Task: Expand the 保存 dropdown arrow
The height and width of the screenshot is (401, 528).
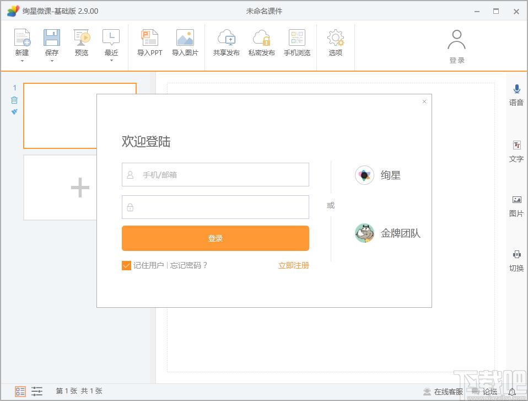Action: tap(52, 61)
